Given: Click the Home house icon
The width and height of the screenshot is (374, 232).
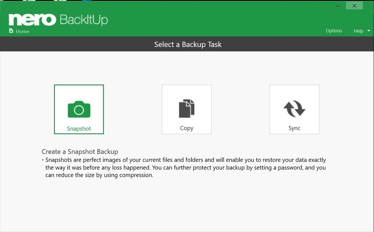Looking at the screenshot, I should (11, 31).
